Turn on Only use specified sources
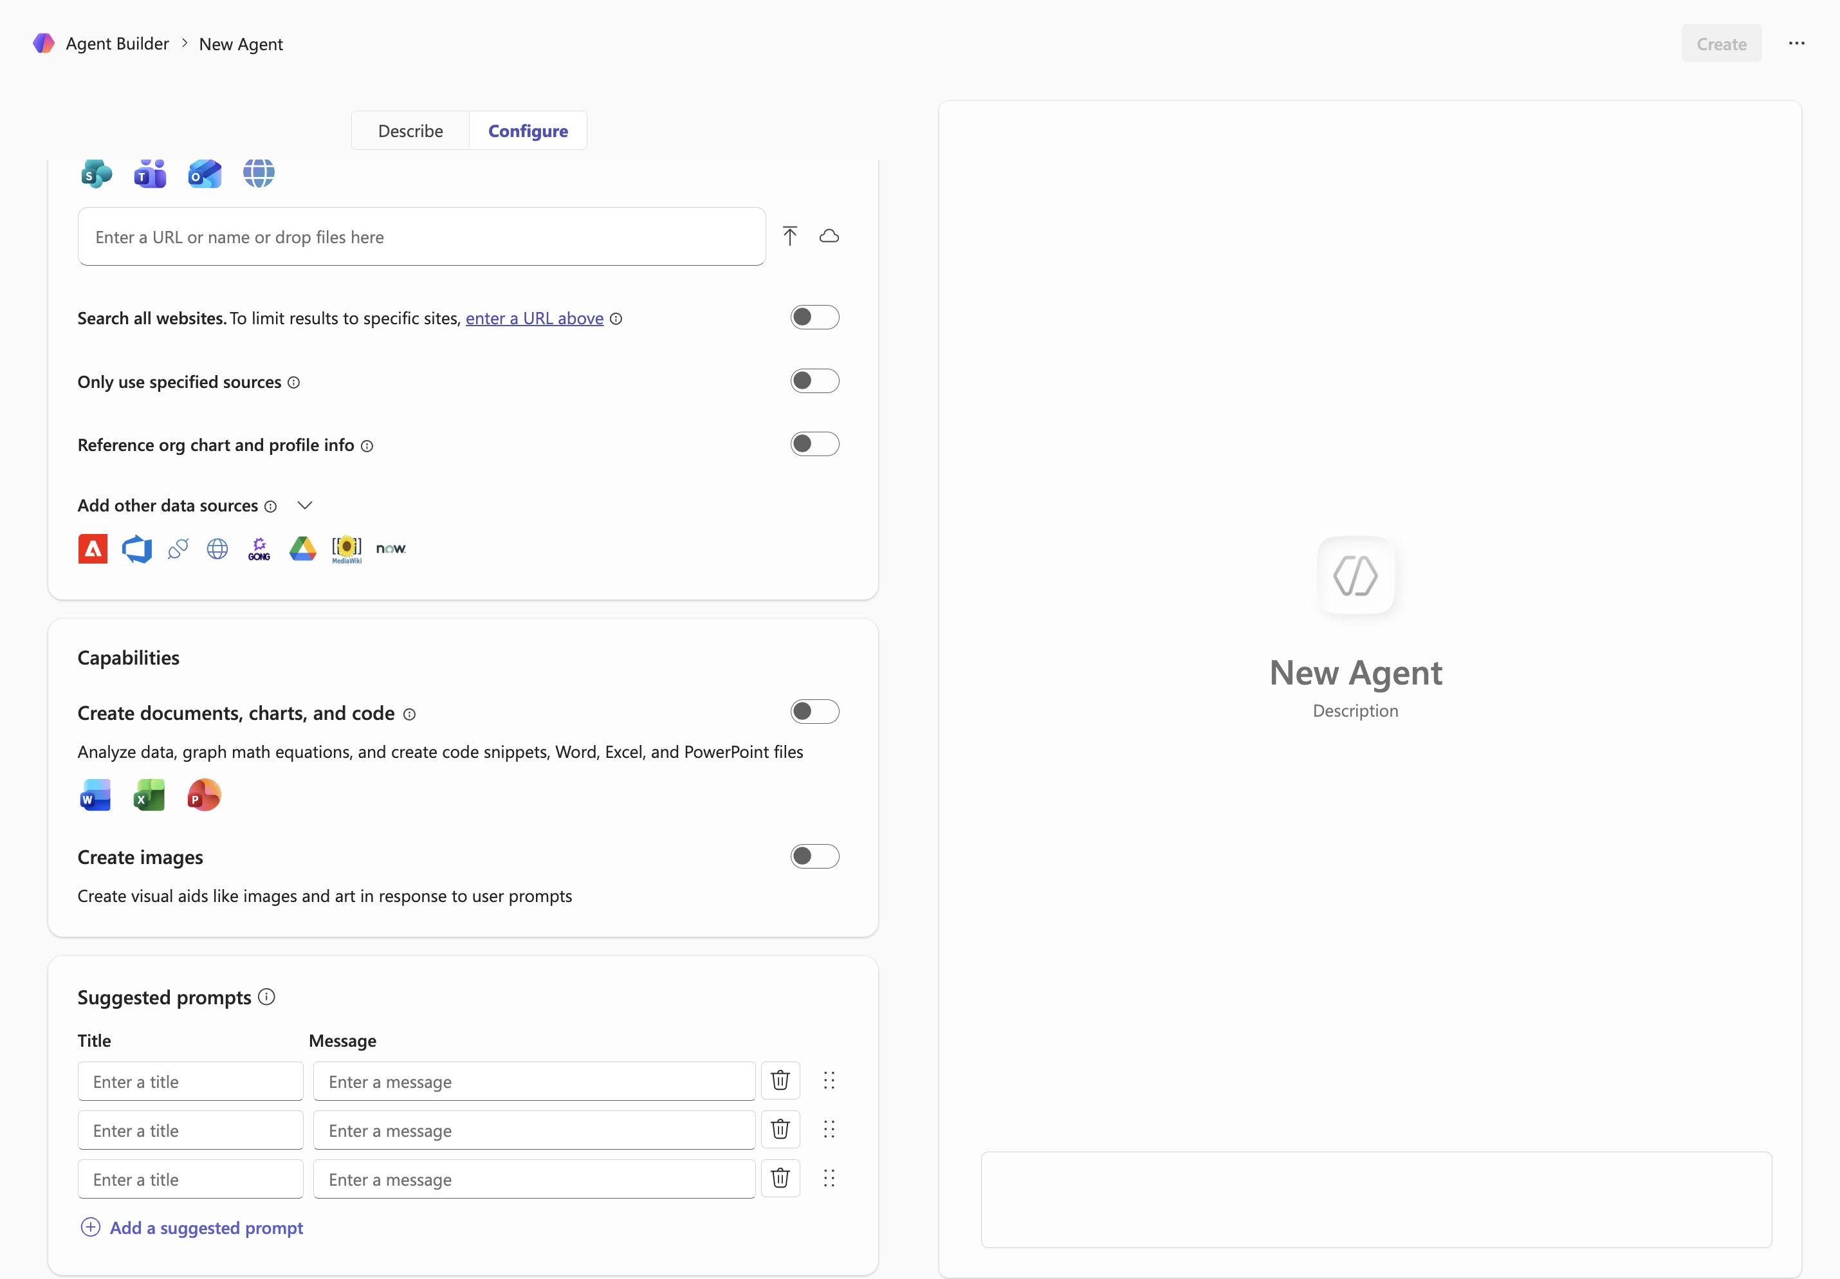The image size is (1840, 1279). pyautogui.click(x=813, y=381)
